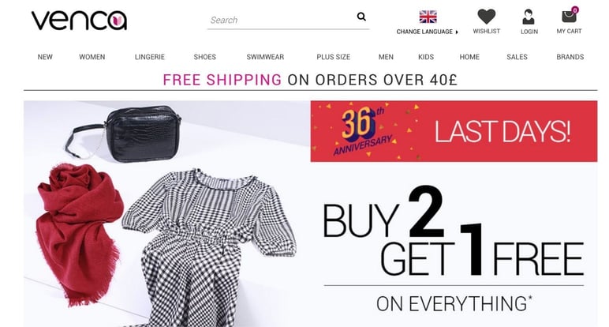Open the New menu item
The height and width of the screenshot is (327, 609).
click(45, 57)
